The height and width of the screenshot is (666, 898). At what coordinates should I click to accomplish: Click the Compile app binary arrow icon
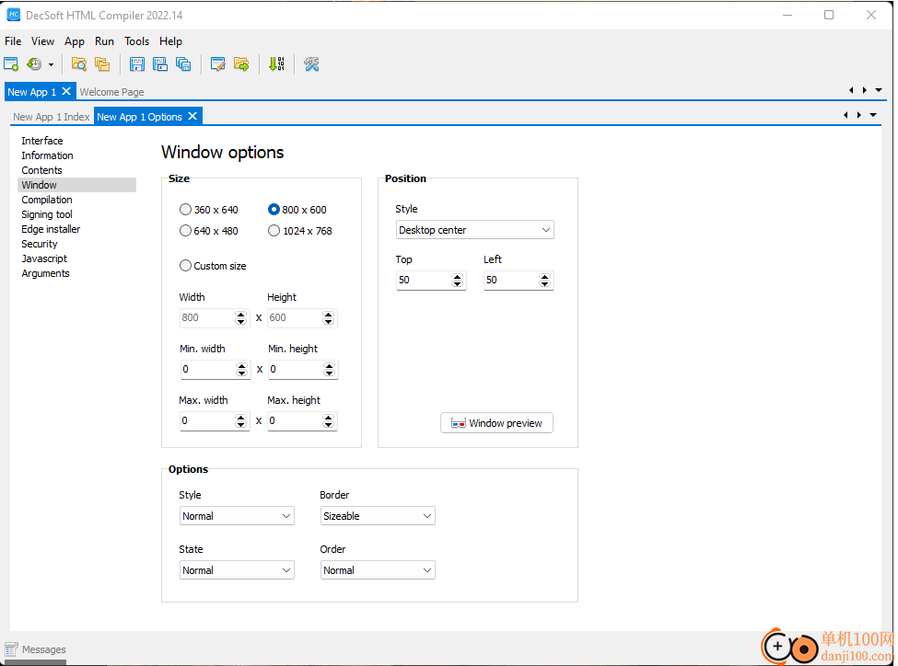pos(276,64)
